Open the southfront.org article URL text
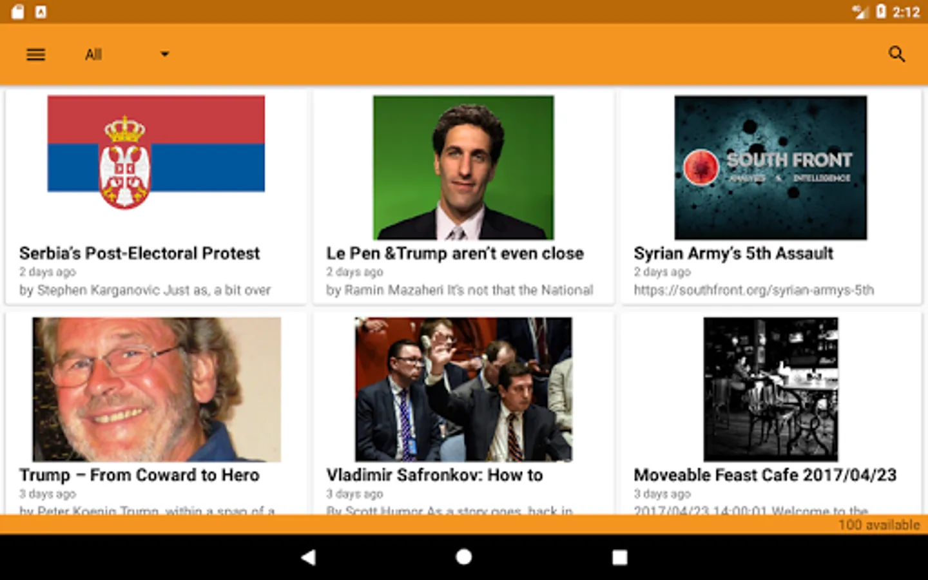The width and height of the screenshot is (928, 580). point(754,290)
